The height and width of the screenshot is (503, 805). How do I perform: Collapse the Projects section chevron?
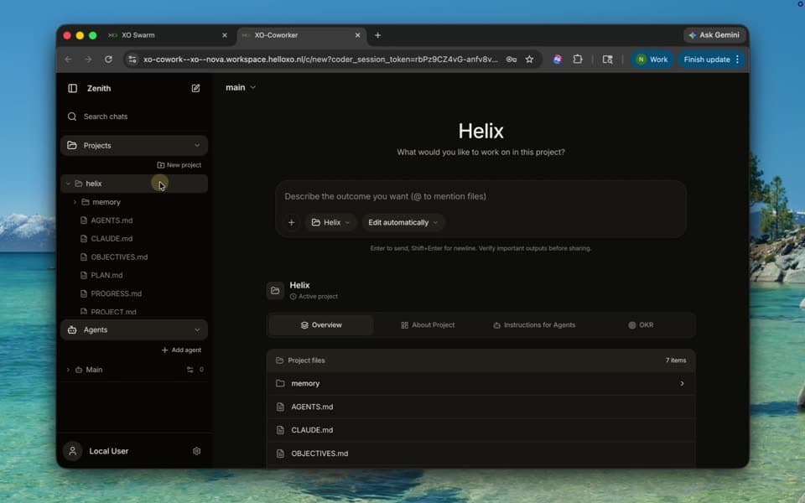tap(197, 146)
